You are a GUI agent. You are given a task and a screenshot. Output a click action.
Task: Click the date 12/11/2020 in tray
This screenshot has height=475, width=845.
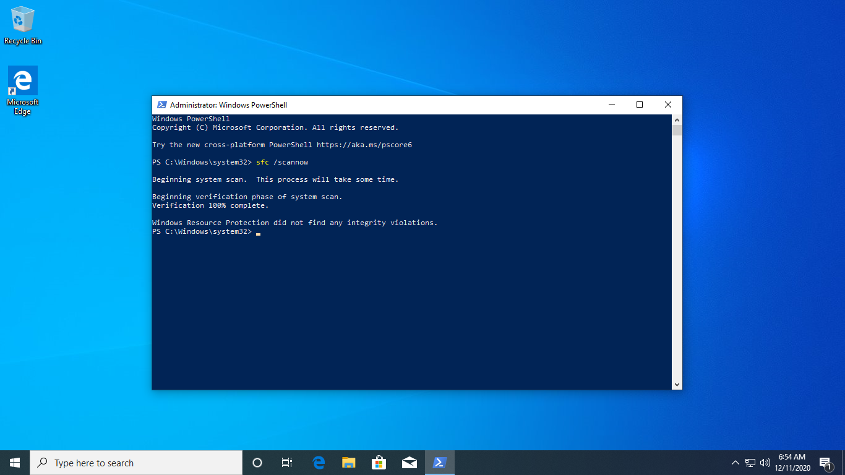[792, 468]
